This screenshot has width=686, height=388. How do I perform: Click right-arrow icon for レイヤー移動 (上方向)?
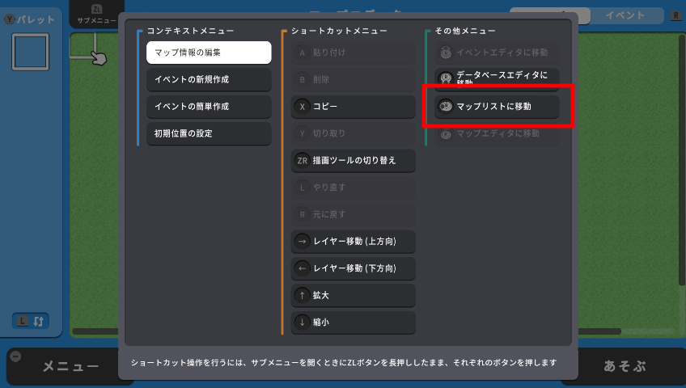[302, 242]
